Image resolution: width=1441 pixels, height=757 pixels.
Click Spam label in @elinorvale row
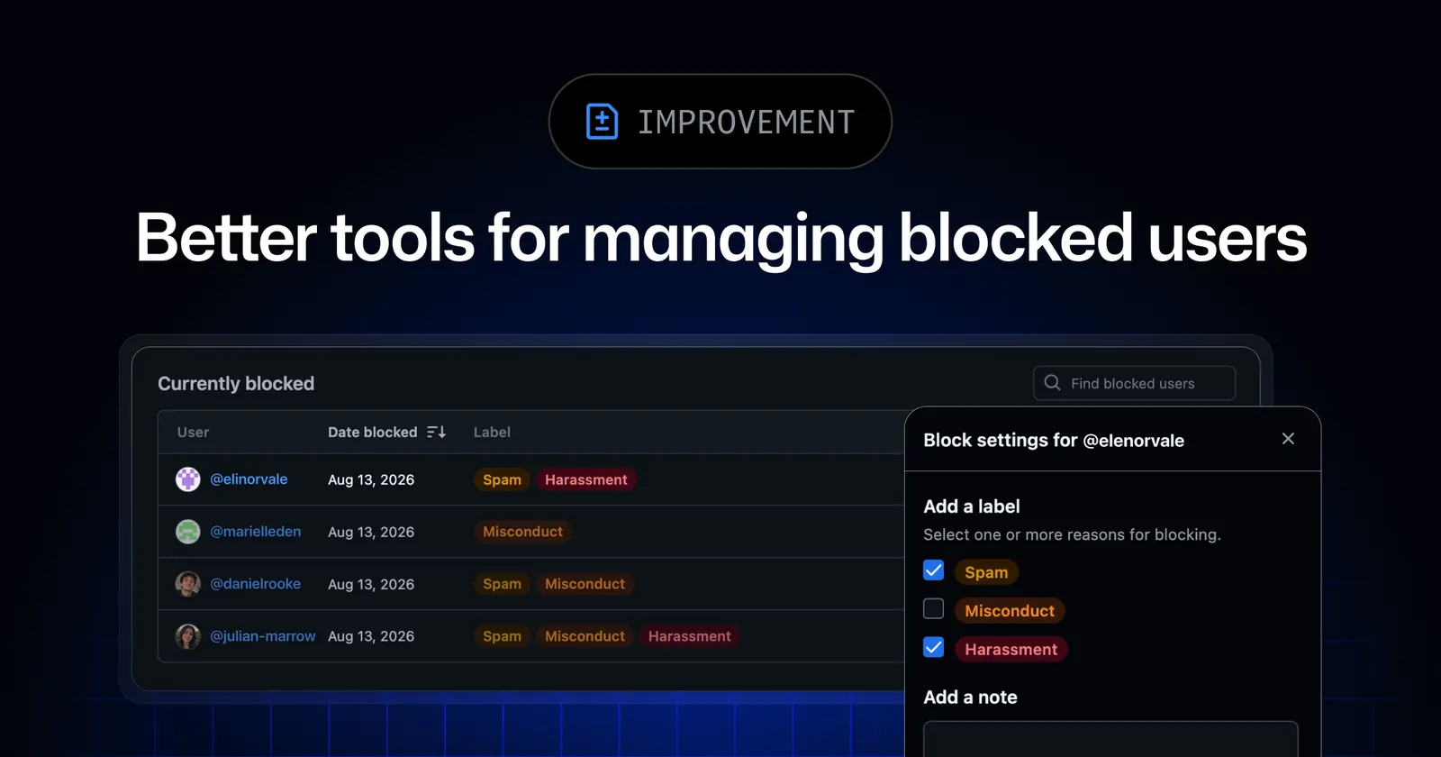pyautogui.click(x=502, y=479)
